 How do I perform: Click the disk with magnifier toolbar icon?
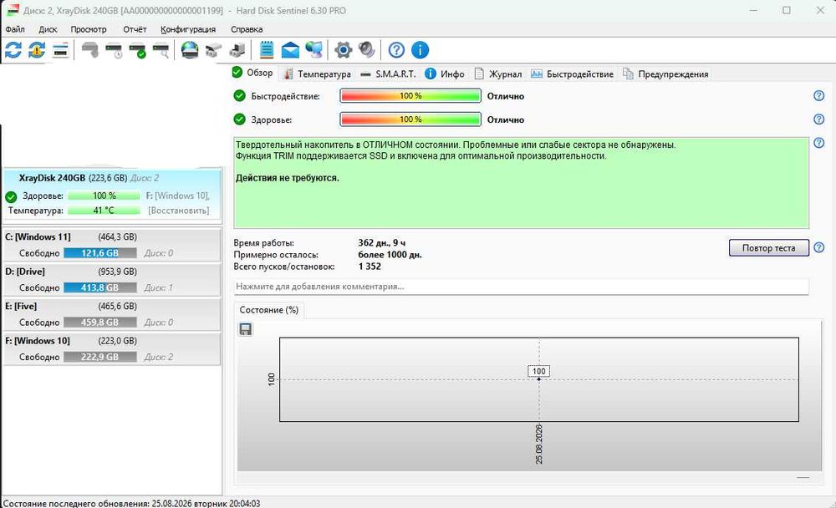pyautogui.click(x=161, y=50)
